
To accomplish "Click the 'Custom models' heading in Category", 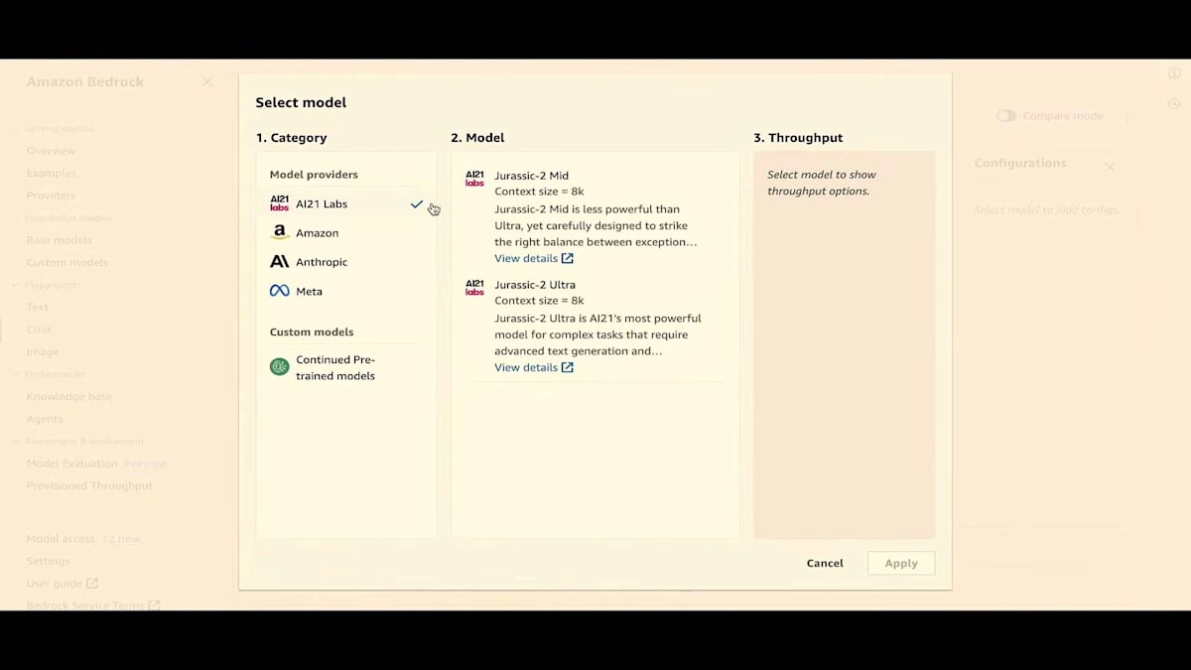I will click(x=312, y=333).
